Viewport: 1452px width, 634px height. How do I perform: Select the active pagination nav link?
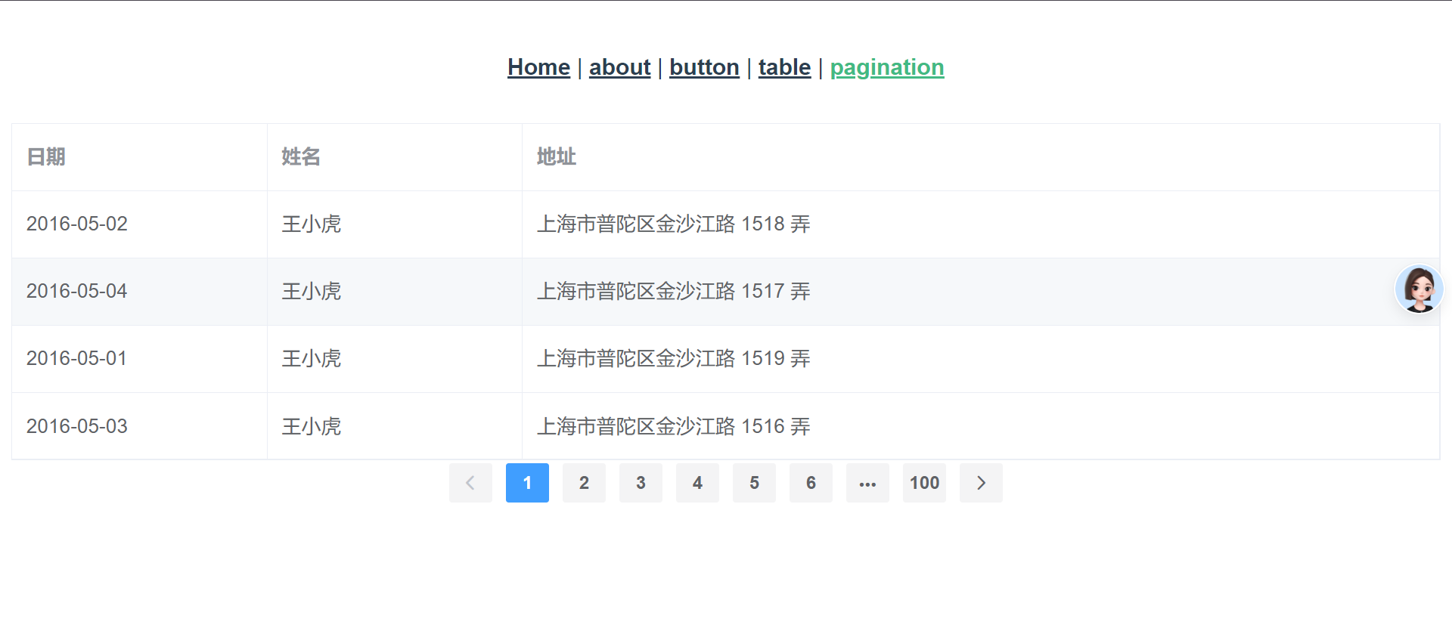pos(886,67)
